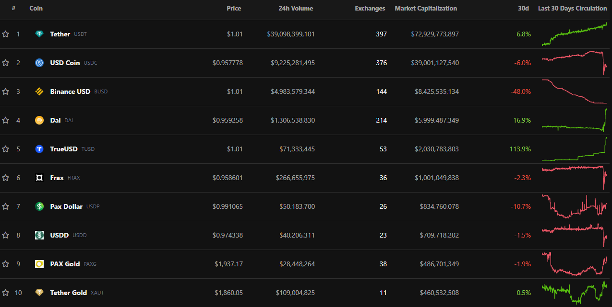Add Tether Gold to favorites with star
This screenshot has height=307, width=612.
tap(6, 293)
